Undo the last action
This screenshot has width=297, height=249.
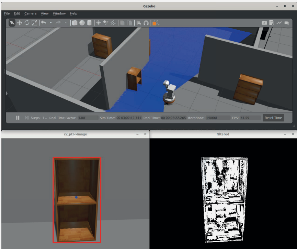44,23
